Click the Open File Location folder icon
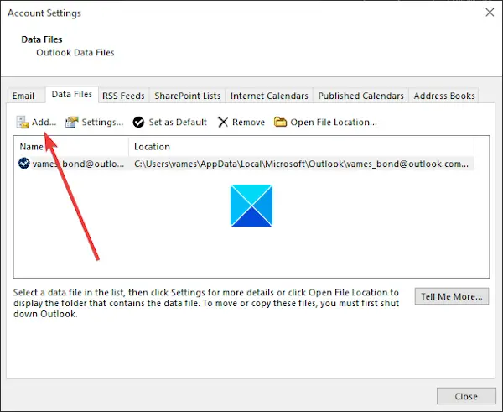The height and width of the screenshot is (412, 503). (x=280, y=122)
